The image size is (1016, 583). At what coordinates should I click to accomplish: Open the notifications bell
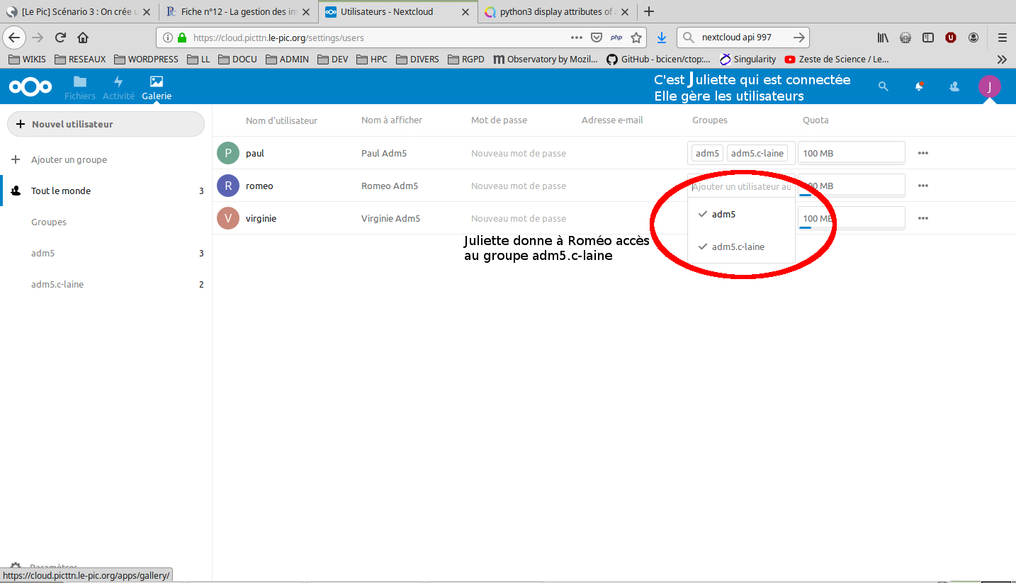[919, 86]
